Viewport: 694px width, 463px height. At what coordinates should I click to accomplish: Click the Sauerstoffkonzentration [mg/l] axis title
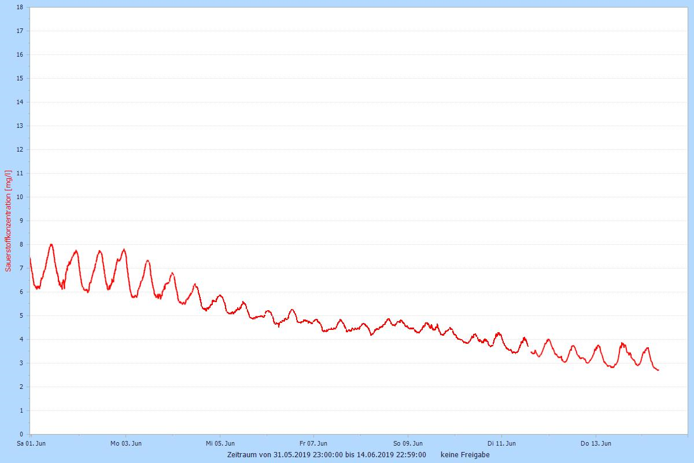[8, 221]
